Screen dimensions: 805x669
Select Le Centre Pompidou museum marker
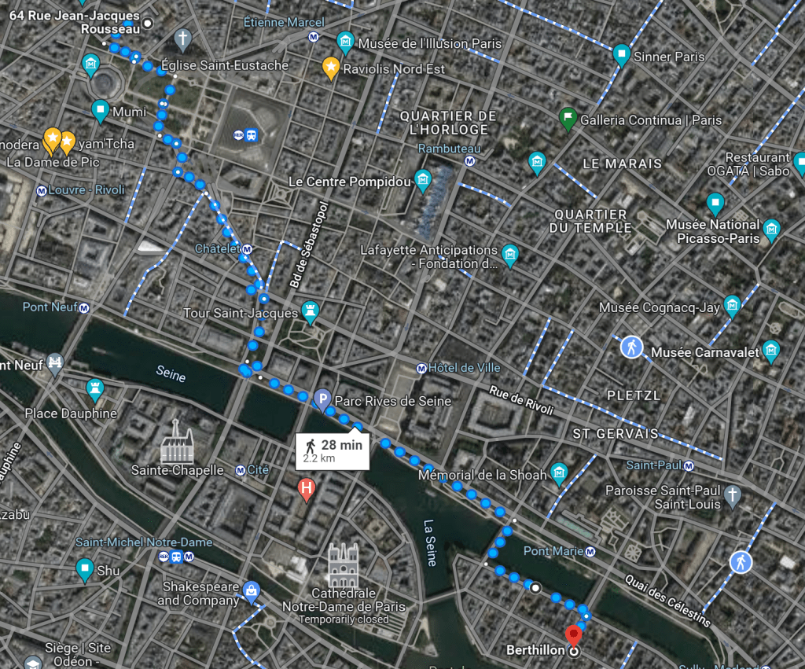click(423, 182)
